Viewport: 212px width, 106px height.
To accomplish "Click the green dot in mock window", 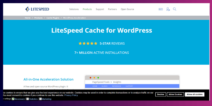I will (x=98, y=78).
